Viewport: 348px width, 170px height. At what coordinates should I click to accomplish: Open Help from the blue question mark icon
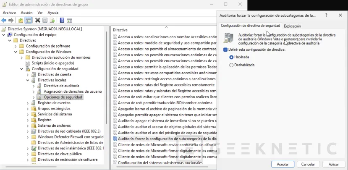pyautogui.click(x=62, y=21)
